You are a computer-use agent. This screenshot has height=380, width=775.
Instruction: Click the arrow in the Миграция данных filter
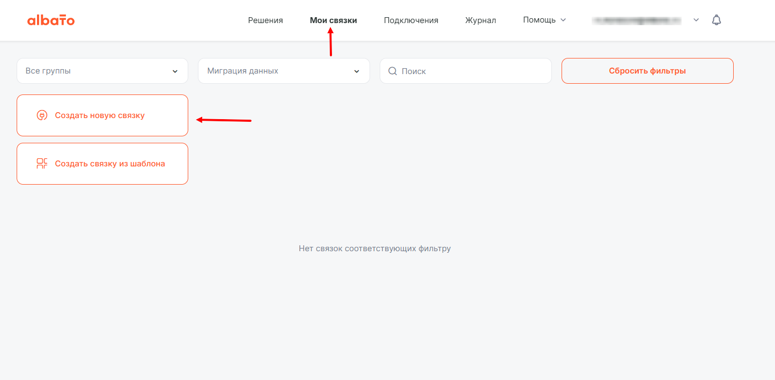click(357, 71)
